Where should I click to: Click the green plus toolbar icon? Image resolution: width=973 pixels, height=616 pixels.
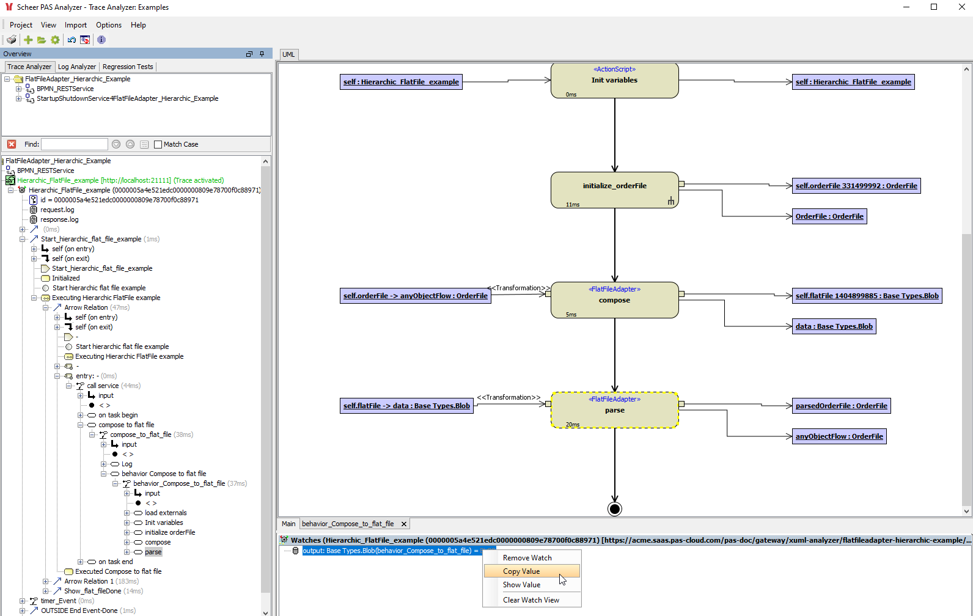coord(28,40)
